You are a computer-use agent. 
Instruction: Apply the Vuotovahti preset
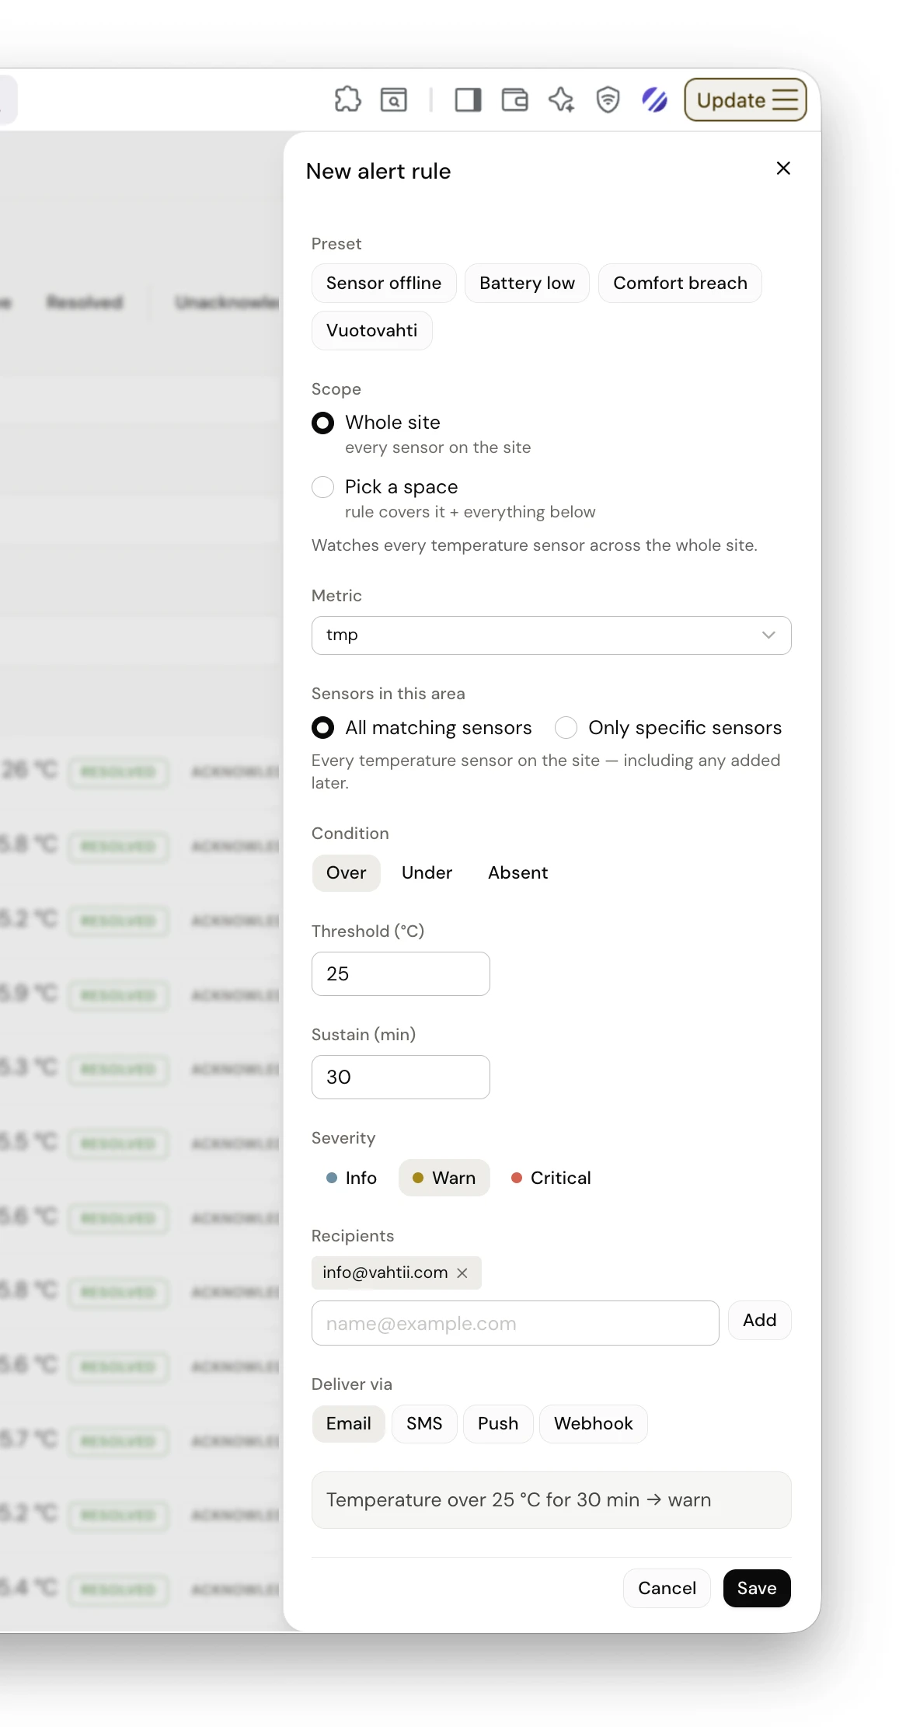pyautogui.click(x=371, y=331)
